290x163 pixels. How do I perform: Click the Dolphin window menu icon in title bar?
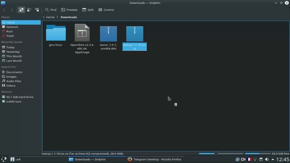(3, 3)
